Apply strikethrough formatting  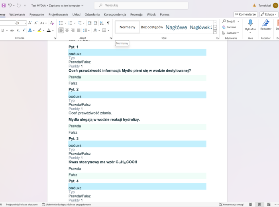[12, 30]
